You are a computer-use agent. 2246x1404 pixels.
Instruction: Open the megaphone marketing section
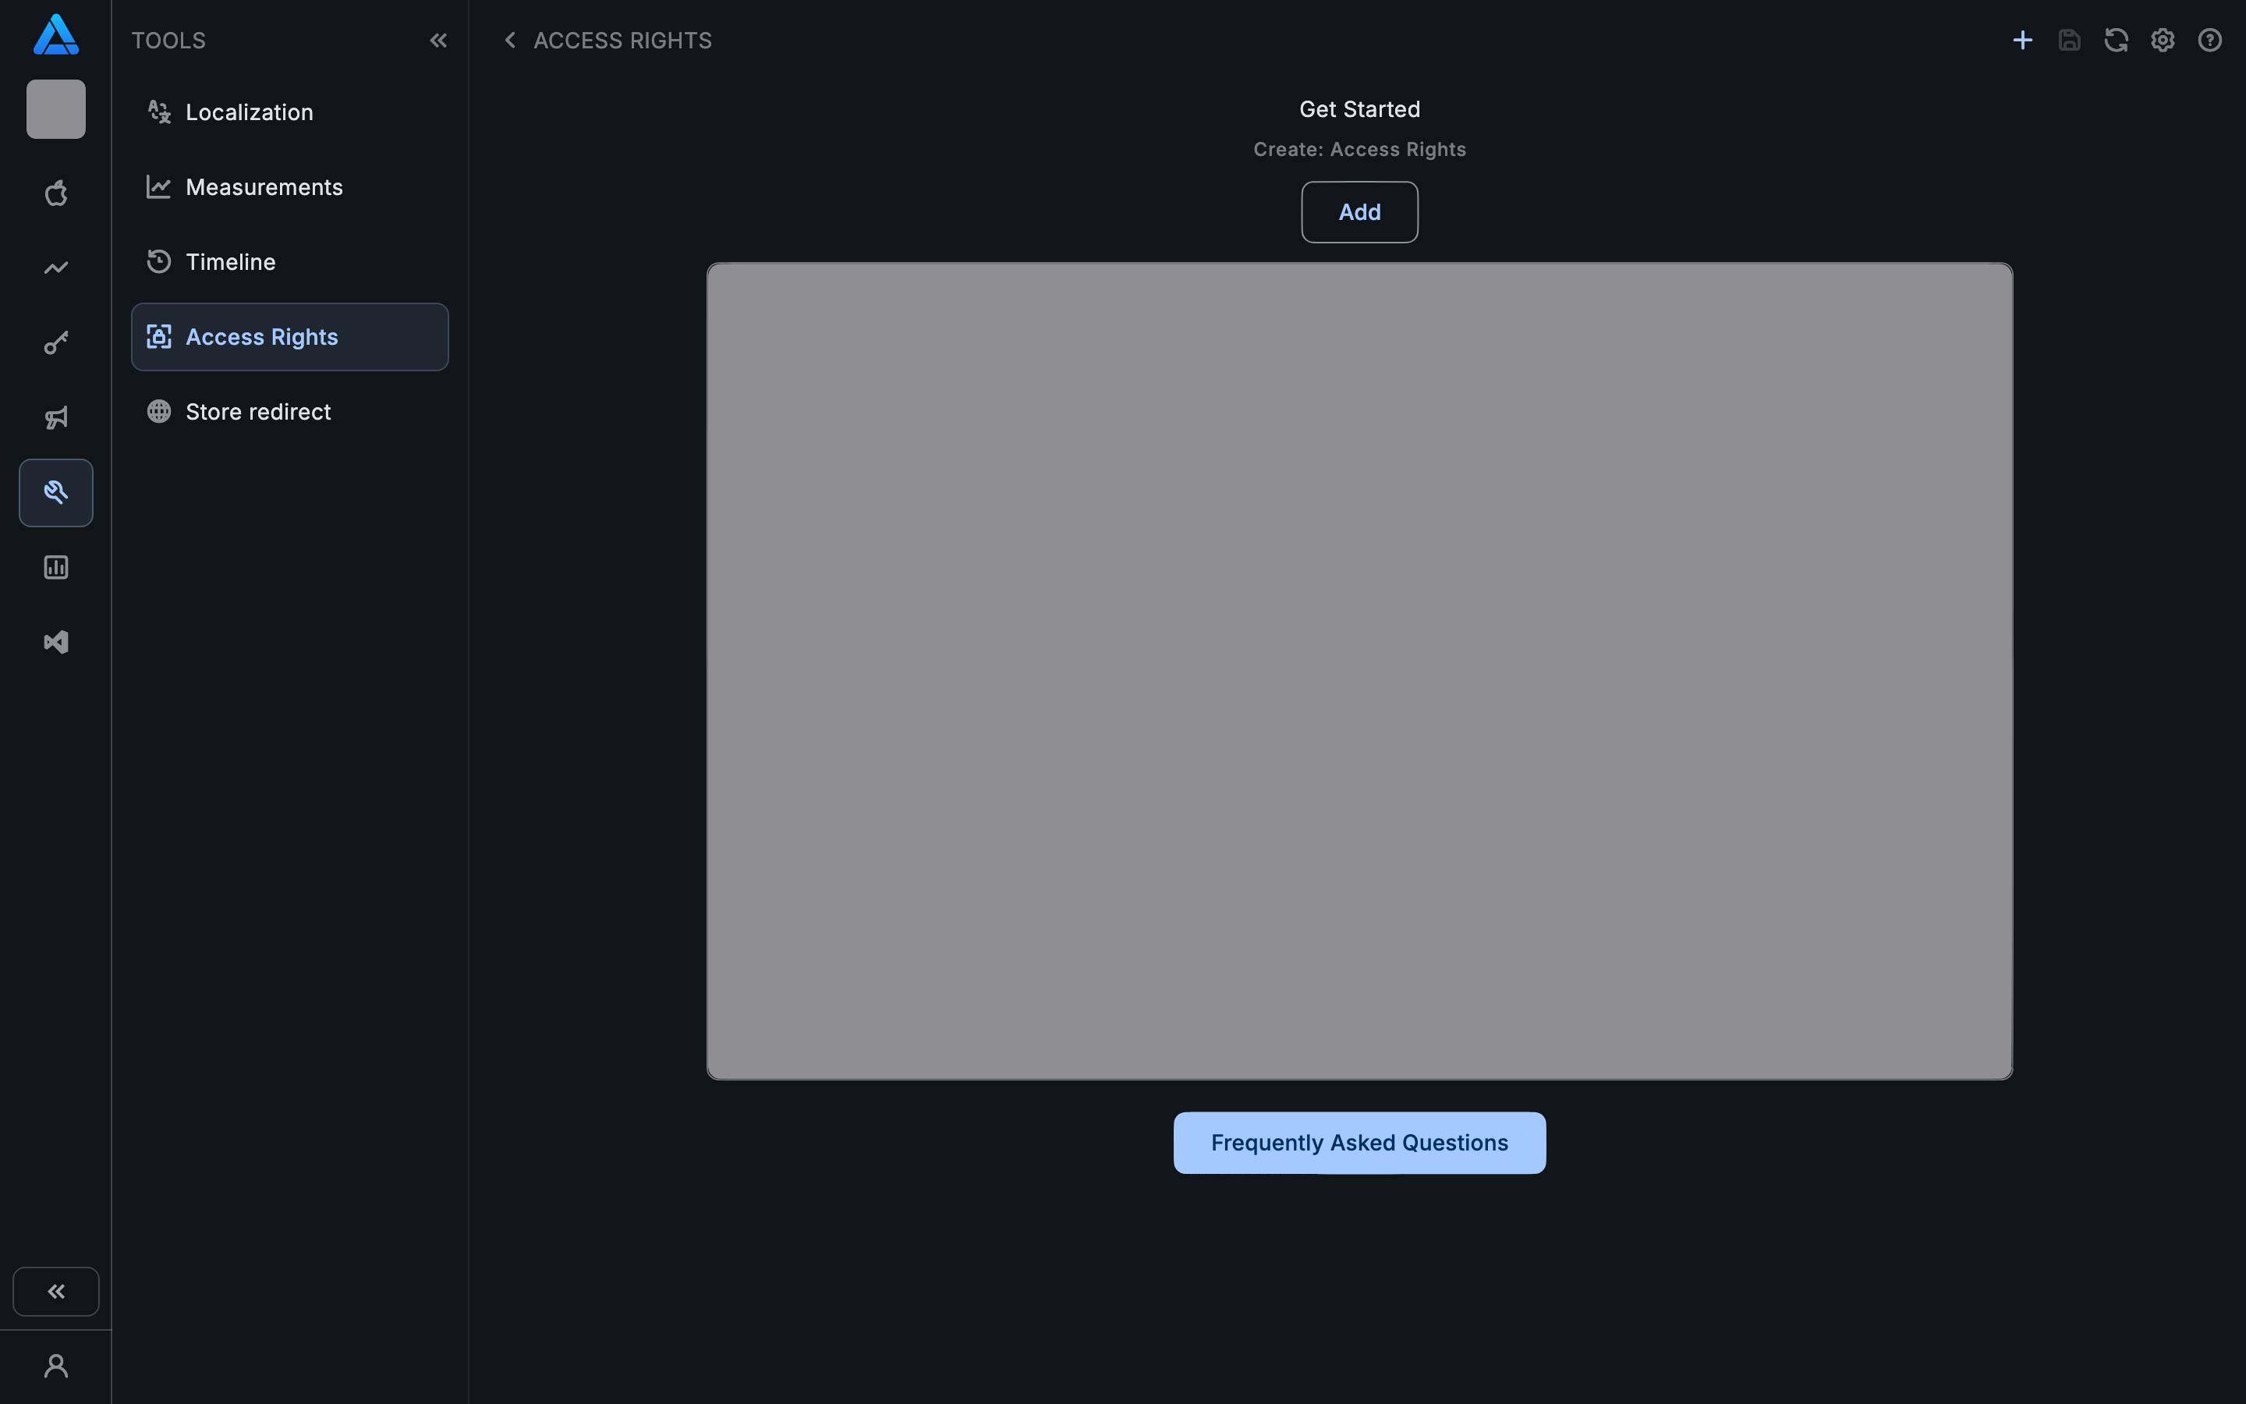click(x=55, y=417)
